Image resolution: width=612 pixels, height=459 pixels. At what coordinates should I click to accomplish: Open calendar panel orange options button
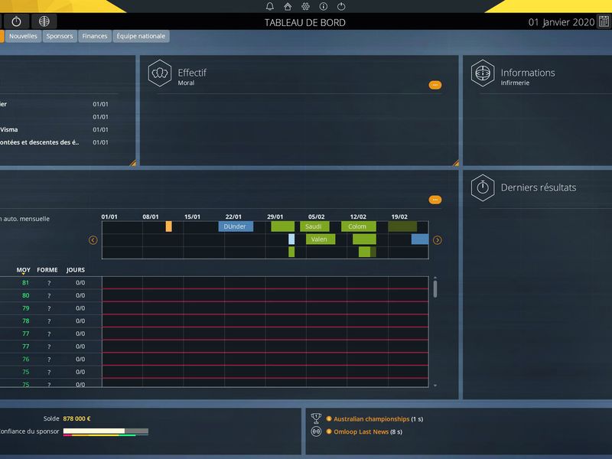coord(435,200)
